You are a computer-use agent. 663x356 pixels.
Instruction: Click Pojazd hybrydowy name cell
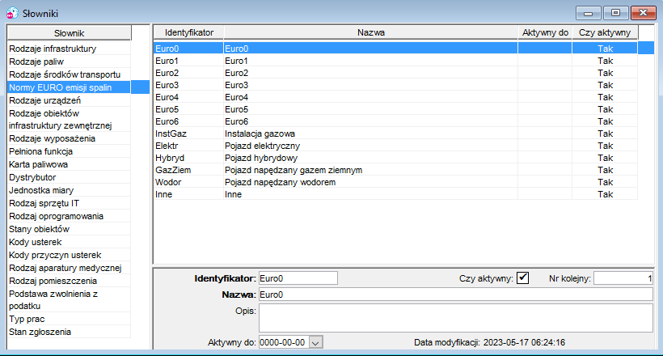point(371,158)
